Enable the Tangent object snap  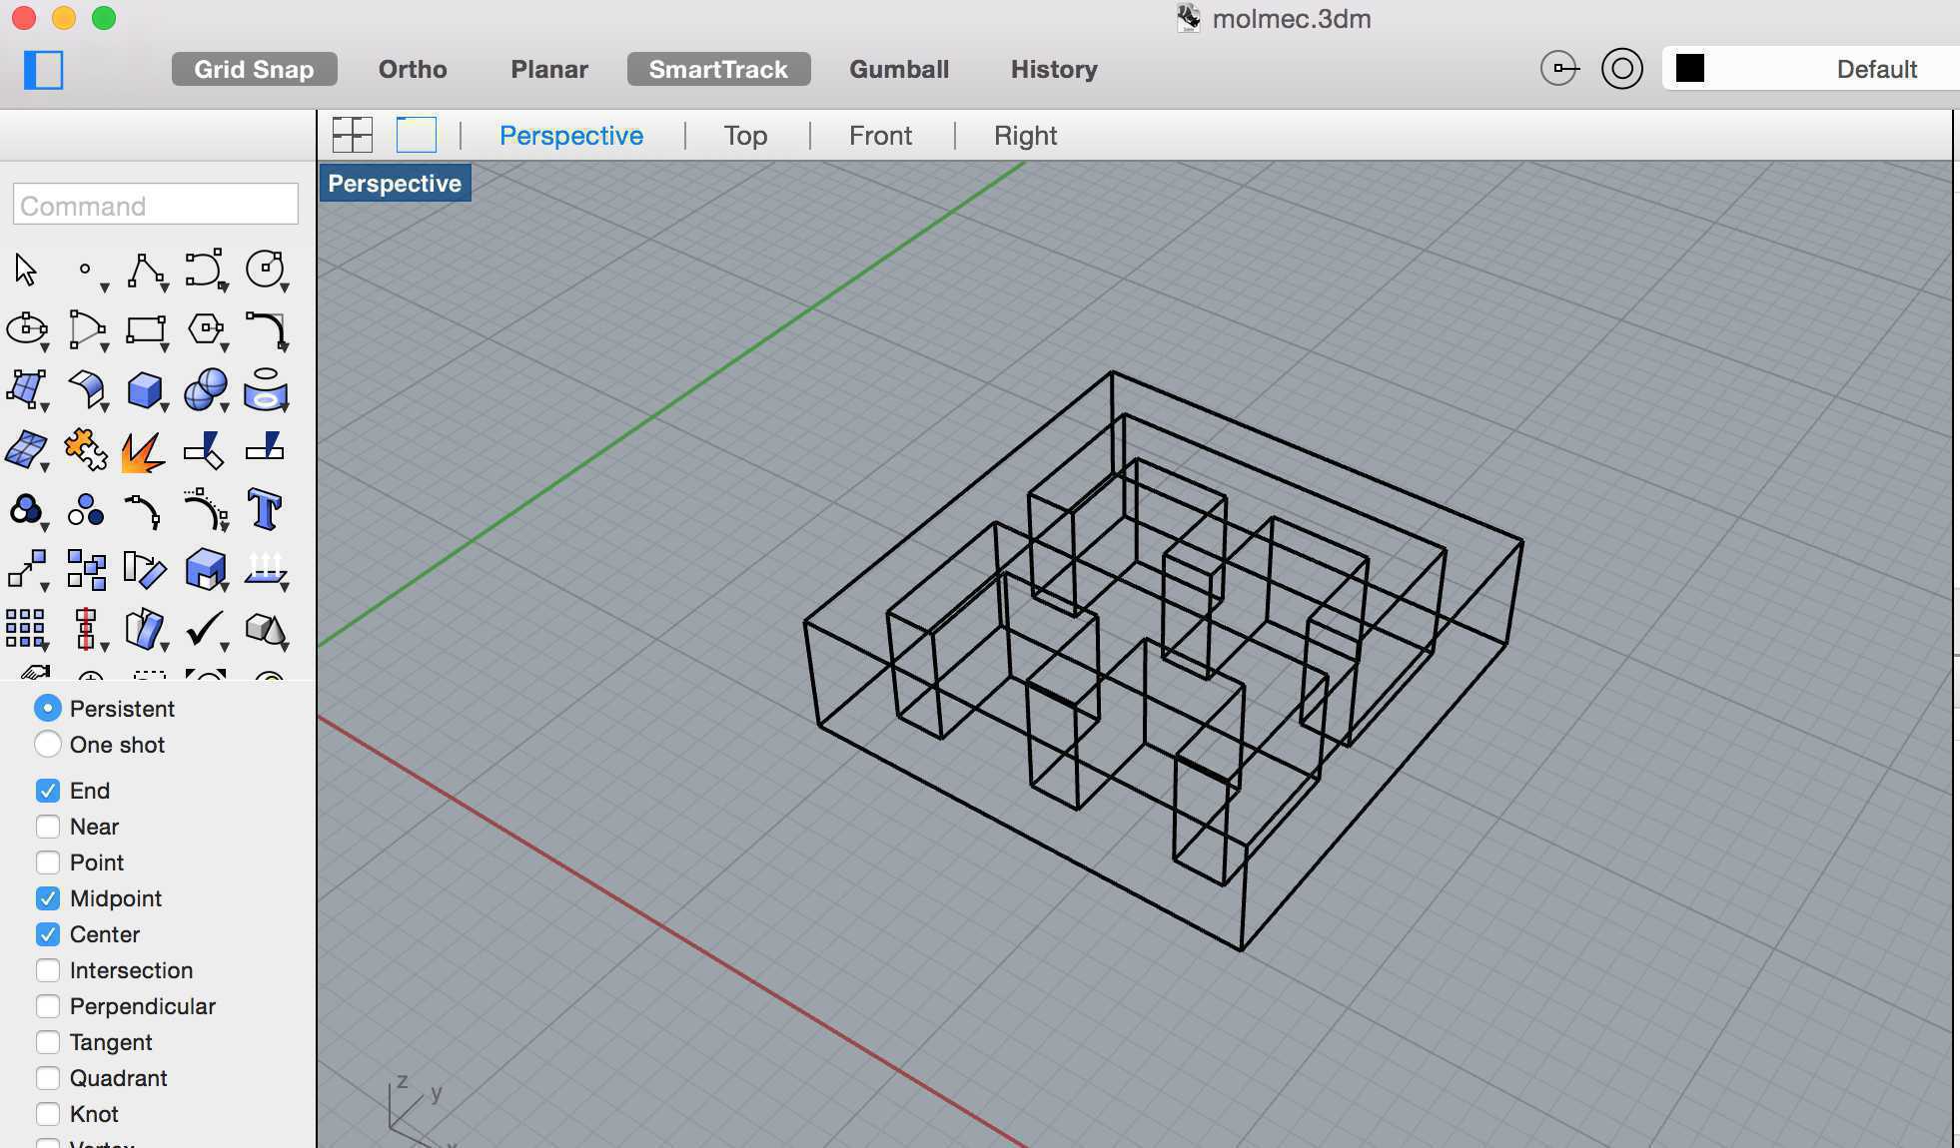[x=48, y=1042]
